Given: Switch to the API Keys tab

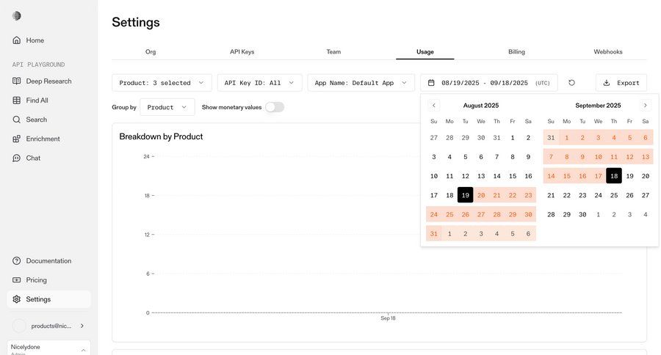Looking at the screenshot, I should click(x=242, y=52).
